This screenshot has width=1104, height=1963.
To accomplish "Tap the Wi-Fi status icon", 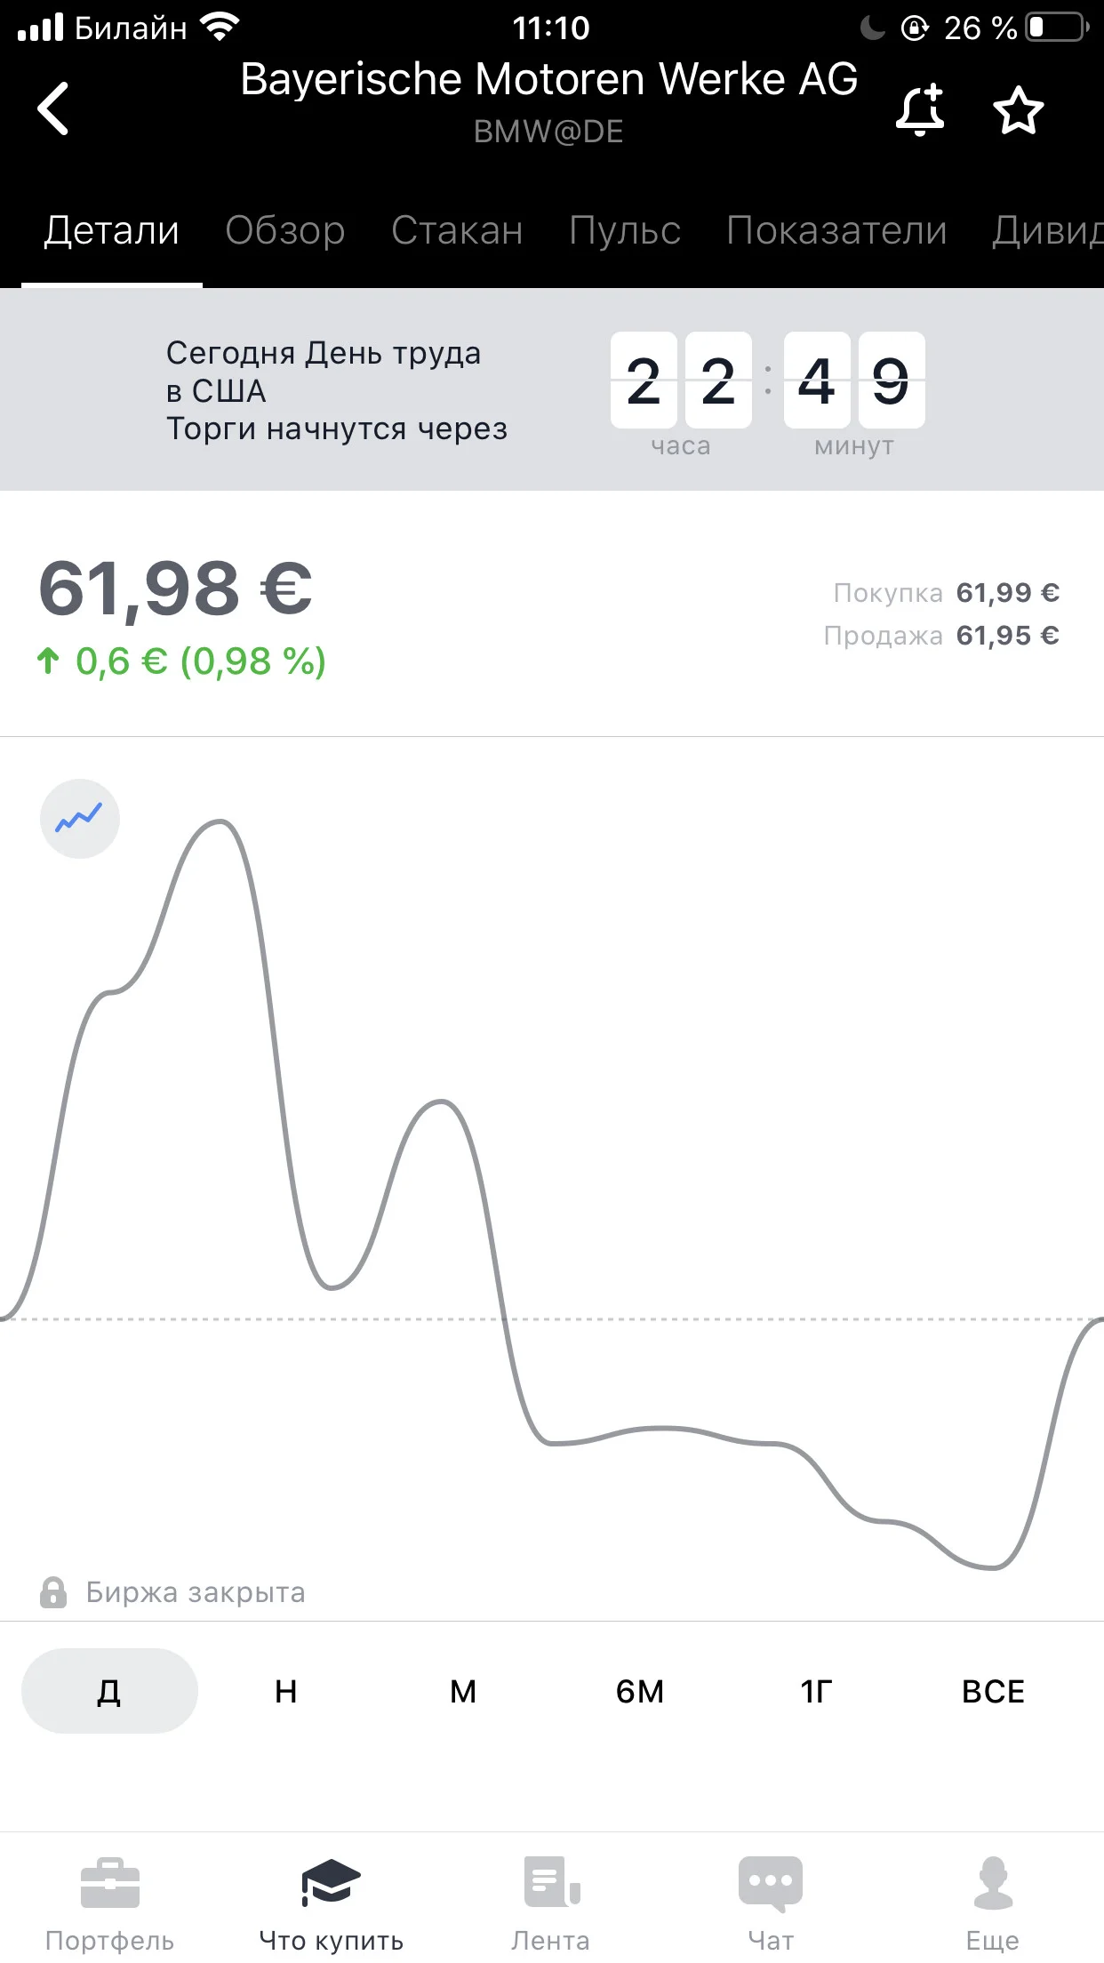I will point(220,27).
